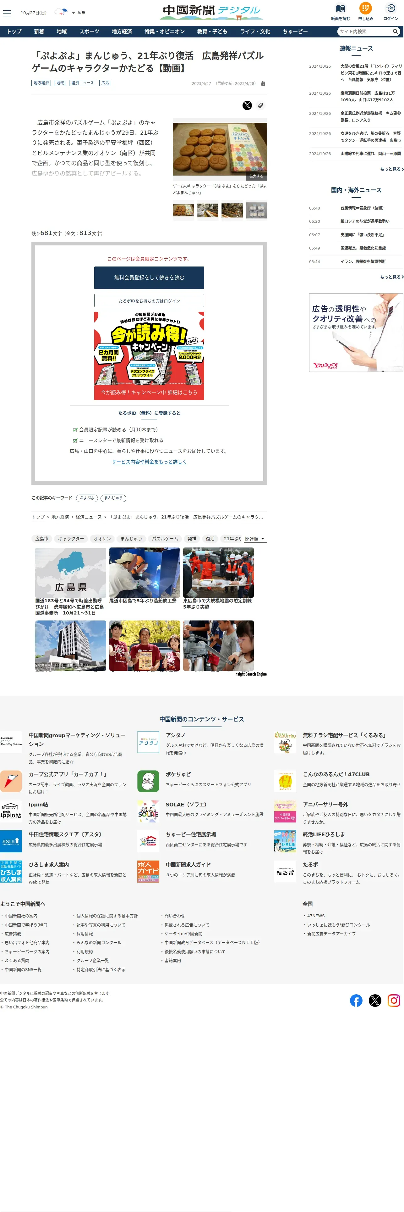Open the 新着 nav tab
This screenshot has width=404, height=1212.
coord(39,31)
